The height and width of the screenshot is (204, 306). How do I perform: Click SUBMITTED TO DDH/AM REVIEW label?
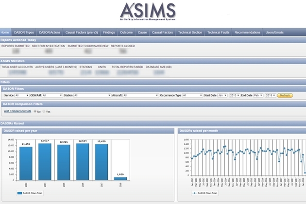(x=88, y=46)
